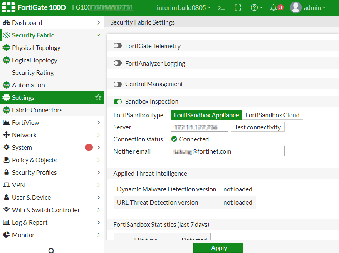Expand the User & Device chevron
This screenshot has height=253, width=339.
click(x=99, y=197)
